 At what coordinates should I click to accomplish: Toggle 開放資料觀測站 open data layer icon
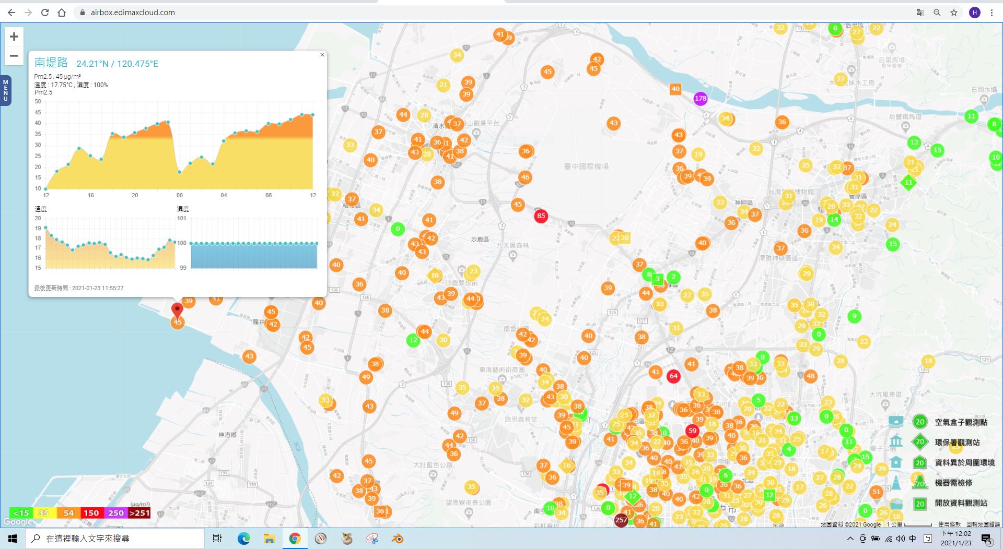[x=896, y=504]
